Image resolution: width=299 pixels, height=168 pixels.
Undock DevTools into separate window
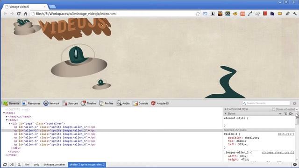point(5,165)
